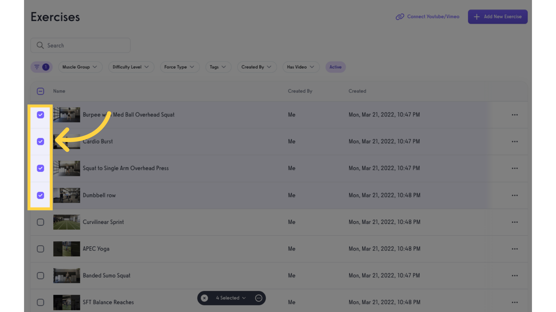Open the Has Video dropdown
Viewport: 556px width, 312px height.
(x=301, y=67)
